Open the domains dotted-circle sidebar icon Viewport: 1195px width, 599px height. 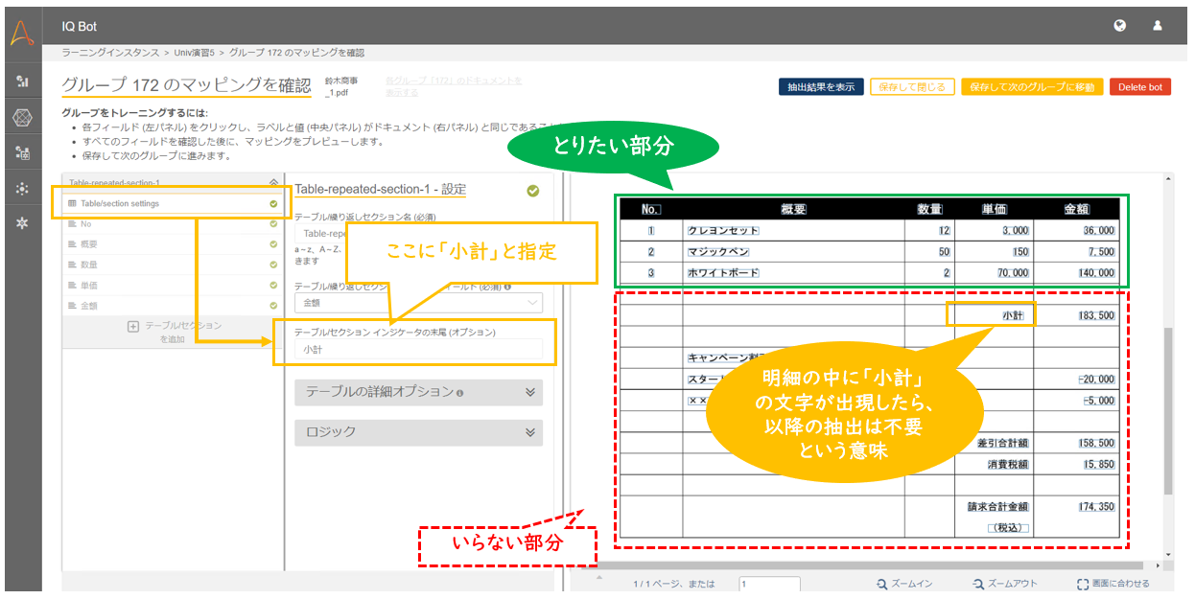click(22, 188)
